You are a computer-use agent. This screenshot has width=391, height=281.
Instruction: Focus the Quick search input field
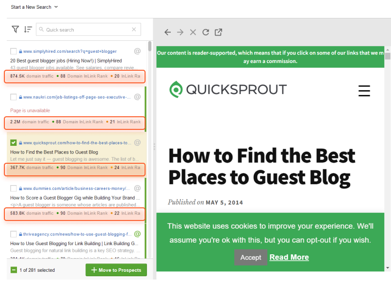[x=88, y=30]
